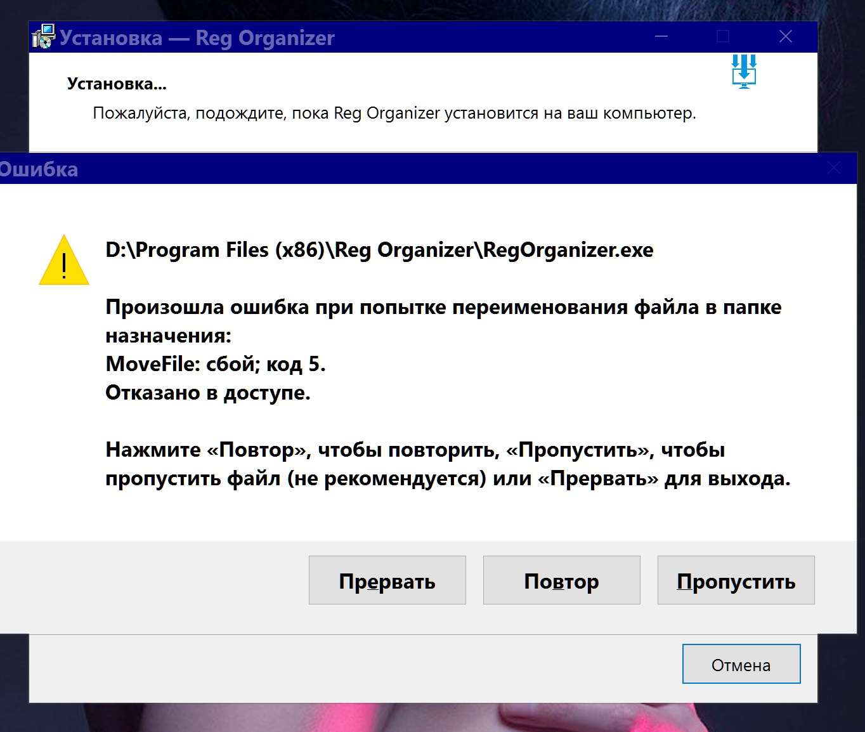865x732 pixels.
Task: Click the 'Установка — Reg Organizer' window title
Action: click(x=197, y=38)
